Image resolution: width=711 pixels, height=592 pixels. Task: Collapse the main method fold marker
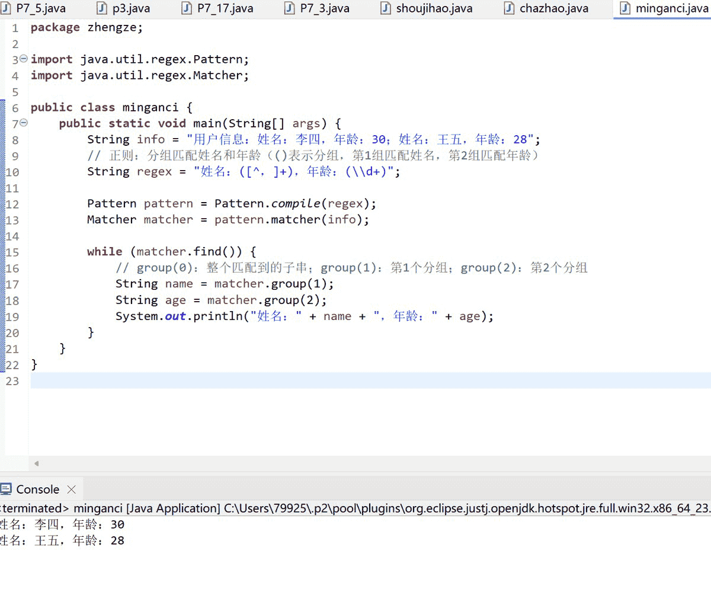[24, 123]
